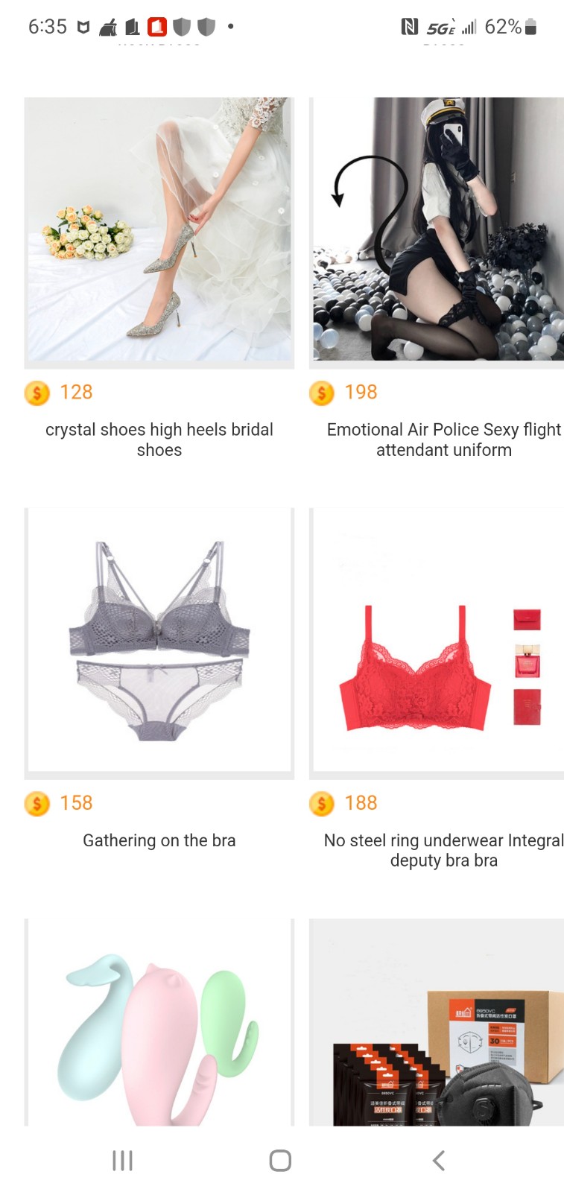Open the pastel colored devices product image

click(159, 1022)
